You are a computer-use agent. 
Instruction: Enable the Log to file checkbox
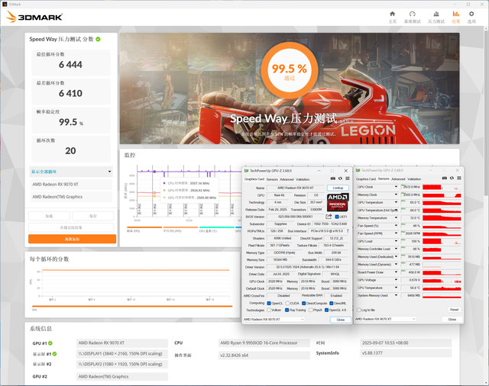358,310
